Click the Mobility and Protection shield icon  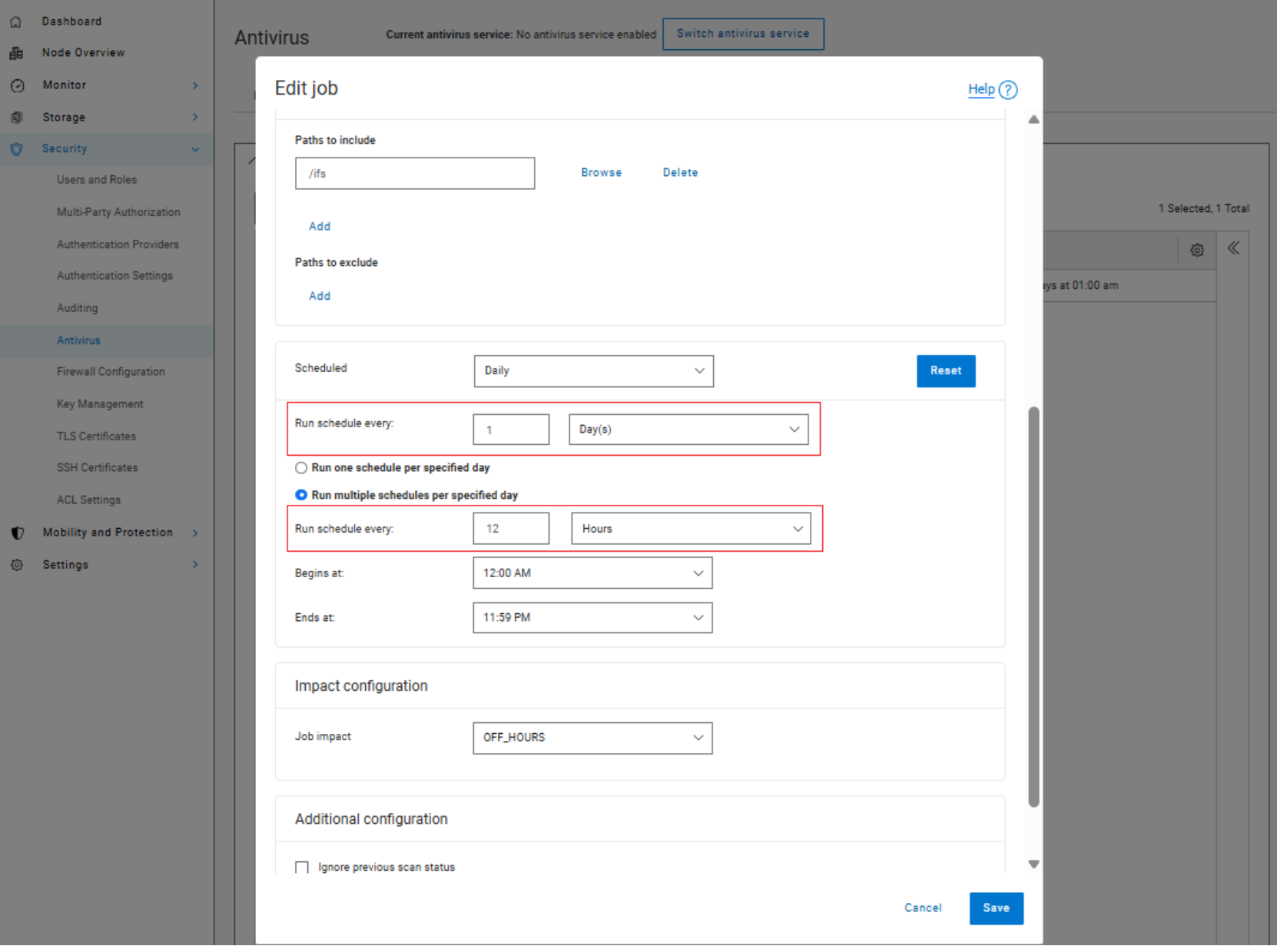tap(17, 533)
